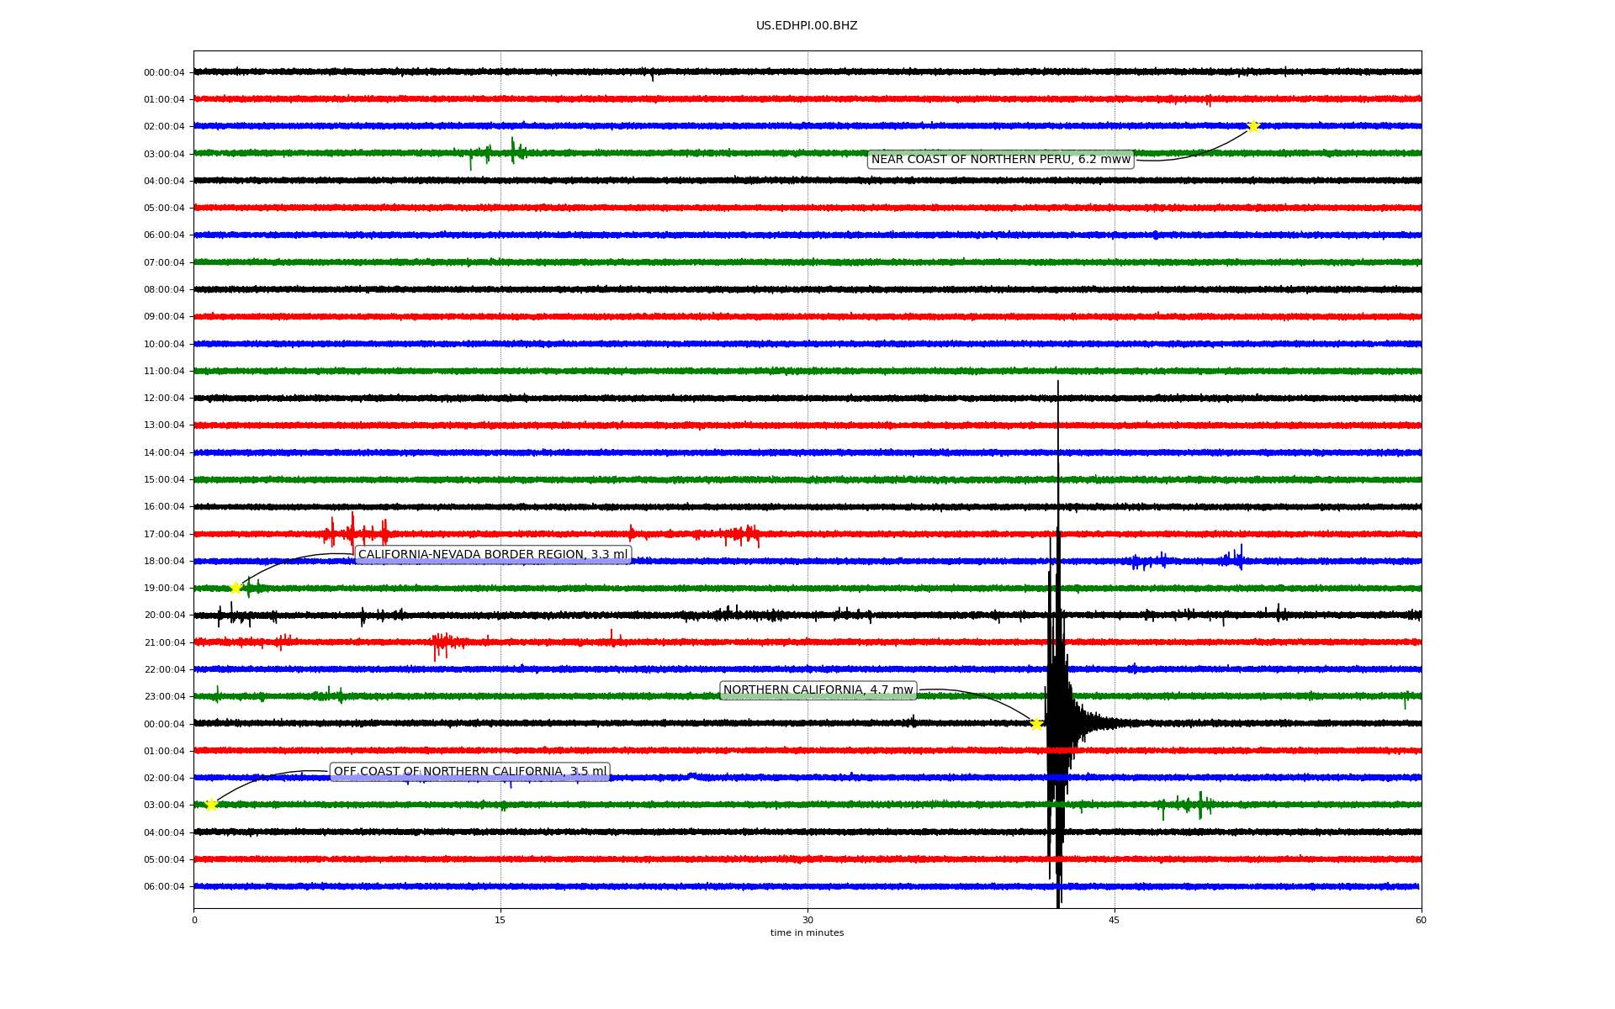Select the NEAR COAST OF NORTHERN PERU label

1000,160
